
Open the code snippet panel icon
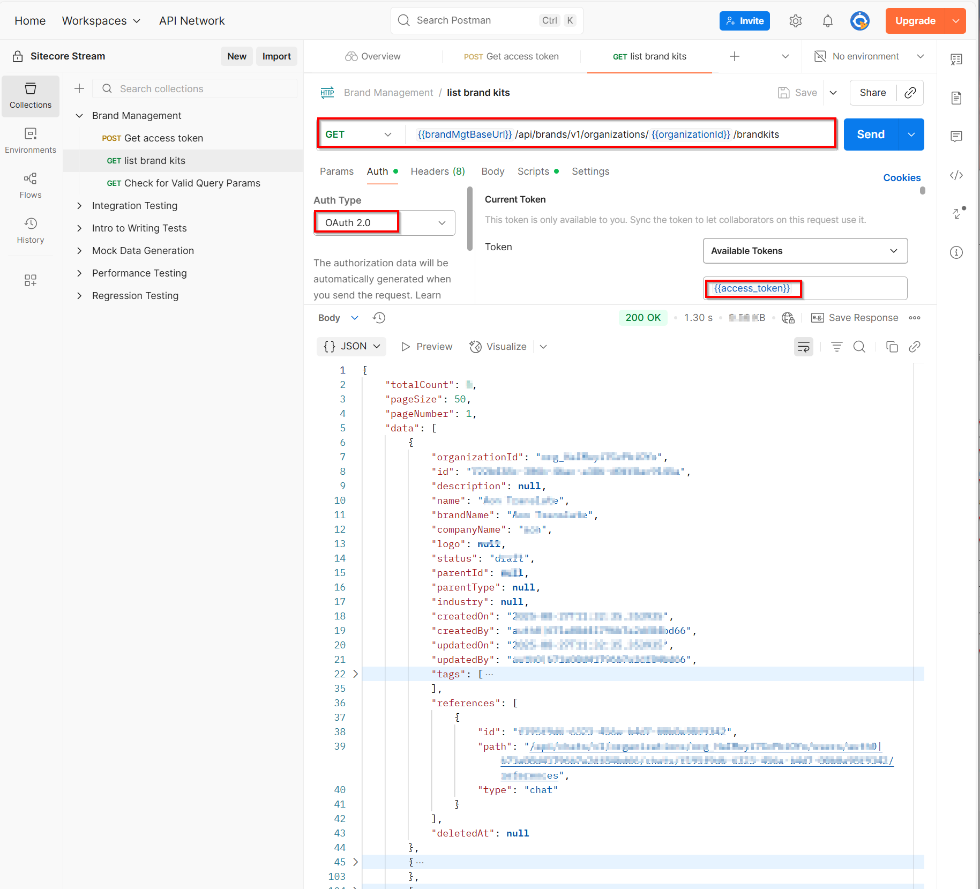pos(956,175)
